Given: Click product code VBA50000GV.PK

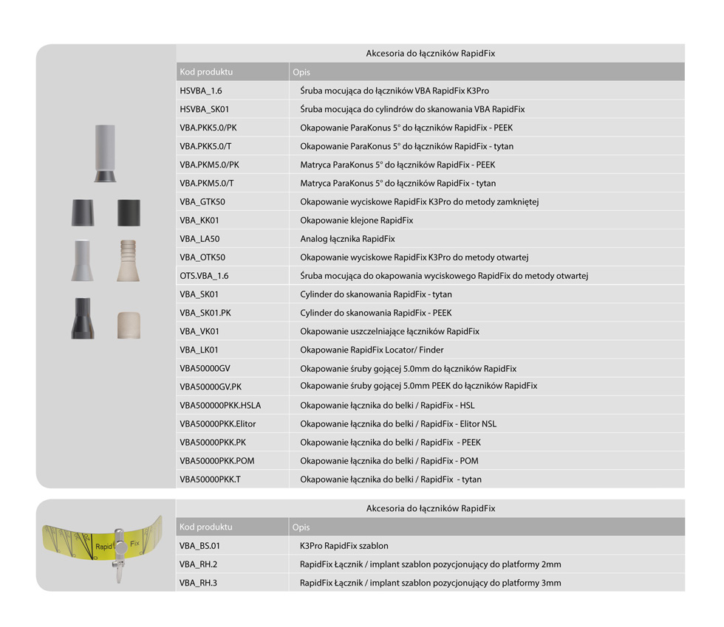Looking at the screenshot, I should [x=211, y=387].
